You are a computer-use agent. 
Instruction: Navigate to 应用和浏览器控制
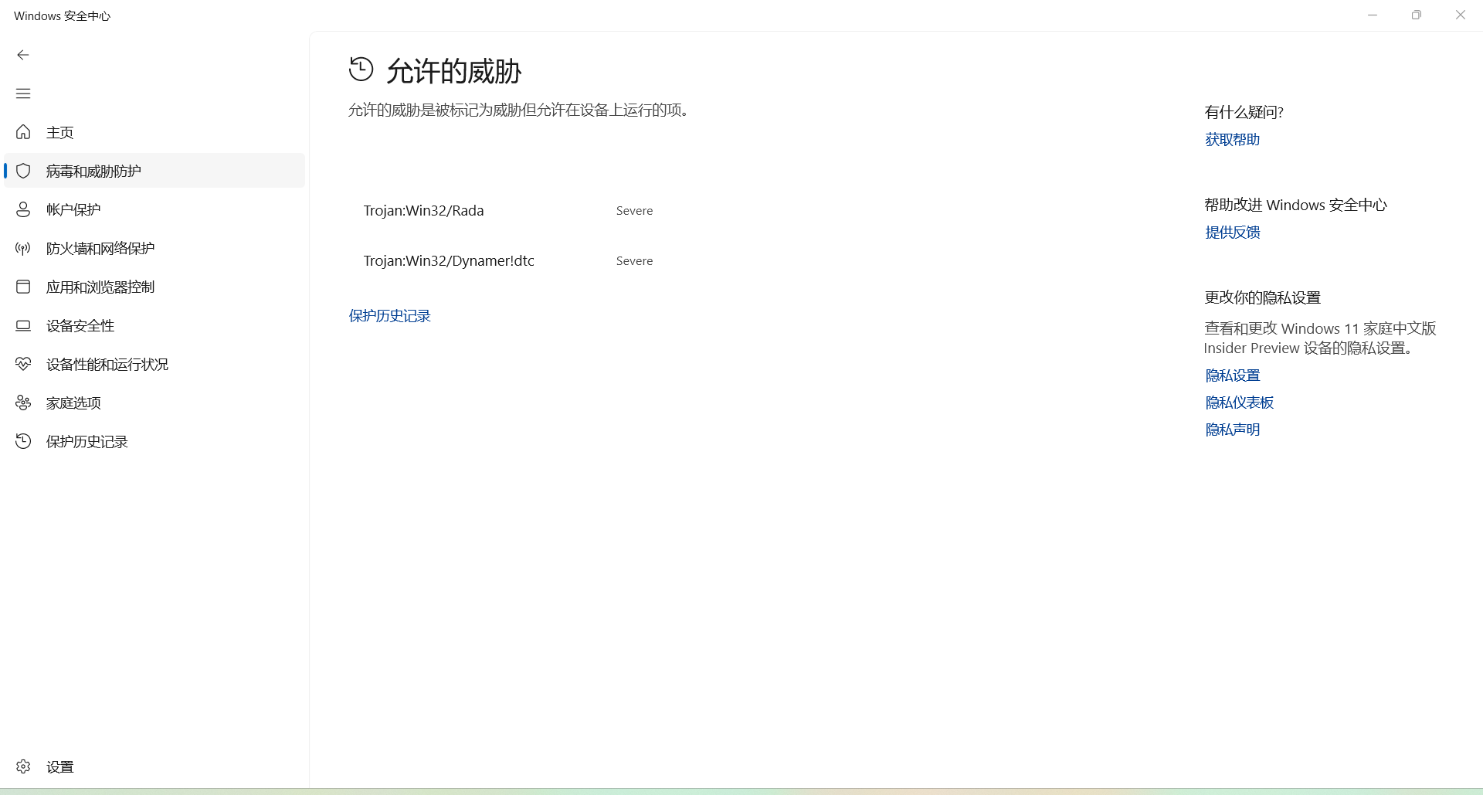point(154,287)
